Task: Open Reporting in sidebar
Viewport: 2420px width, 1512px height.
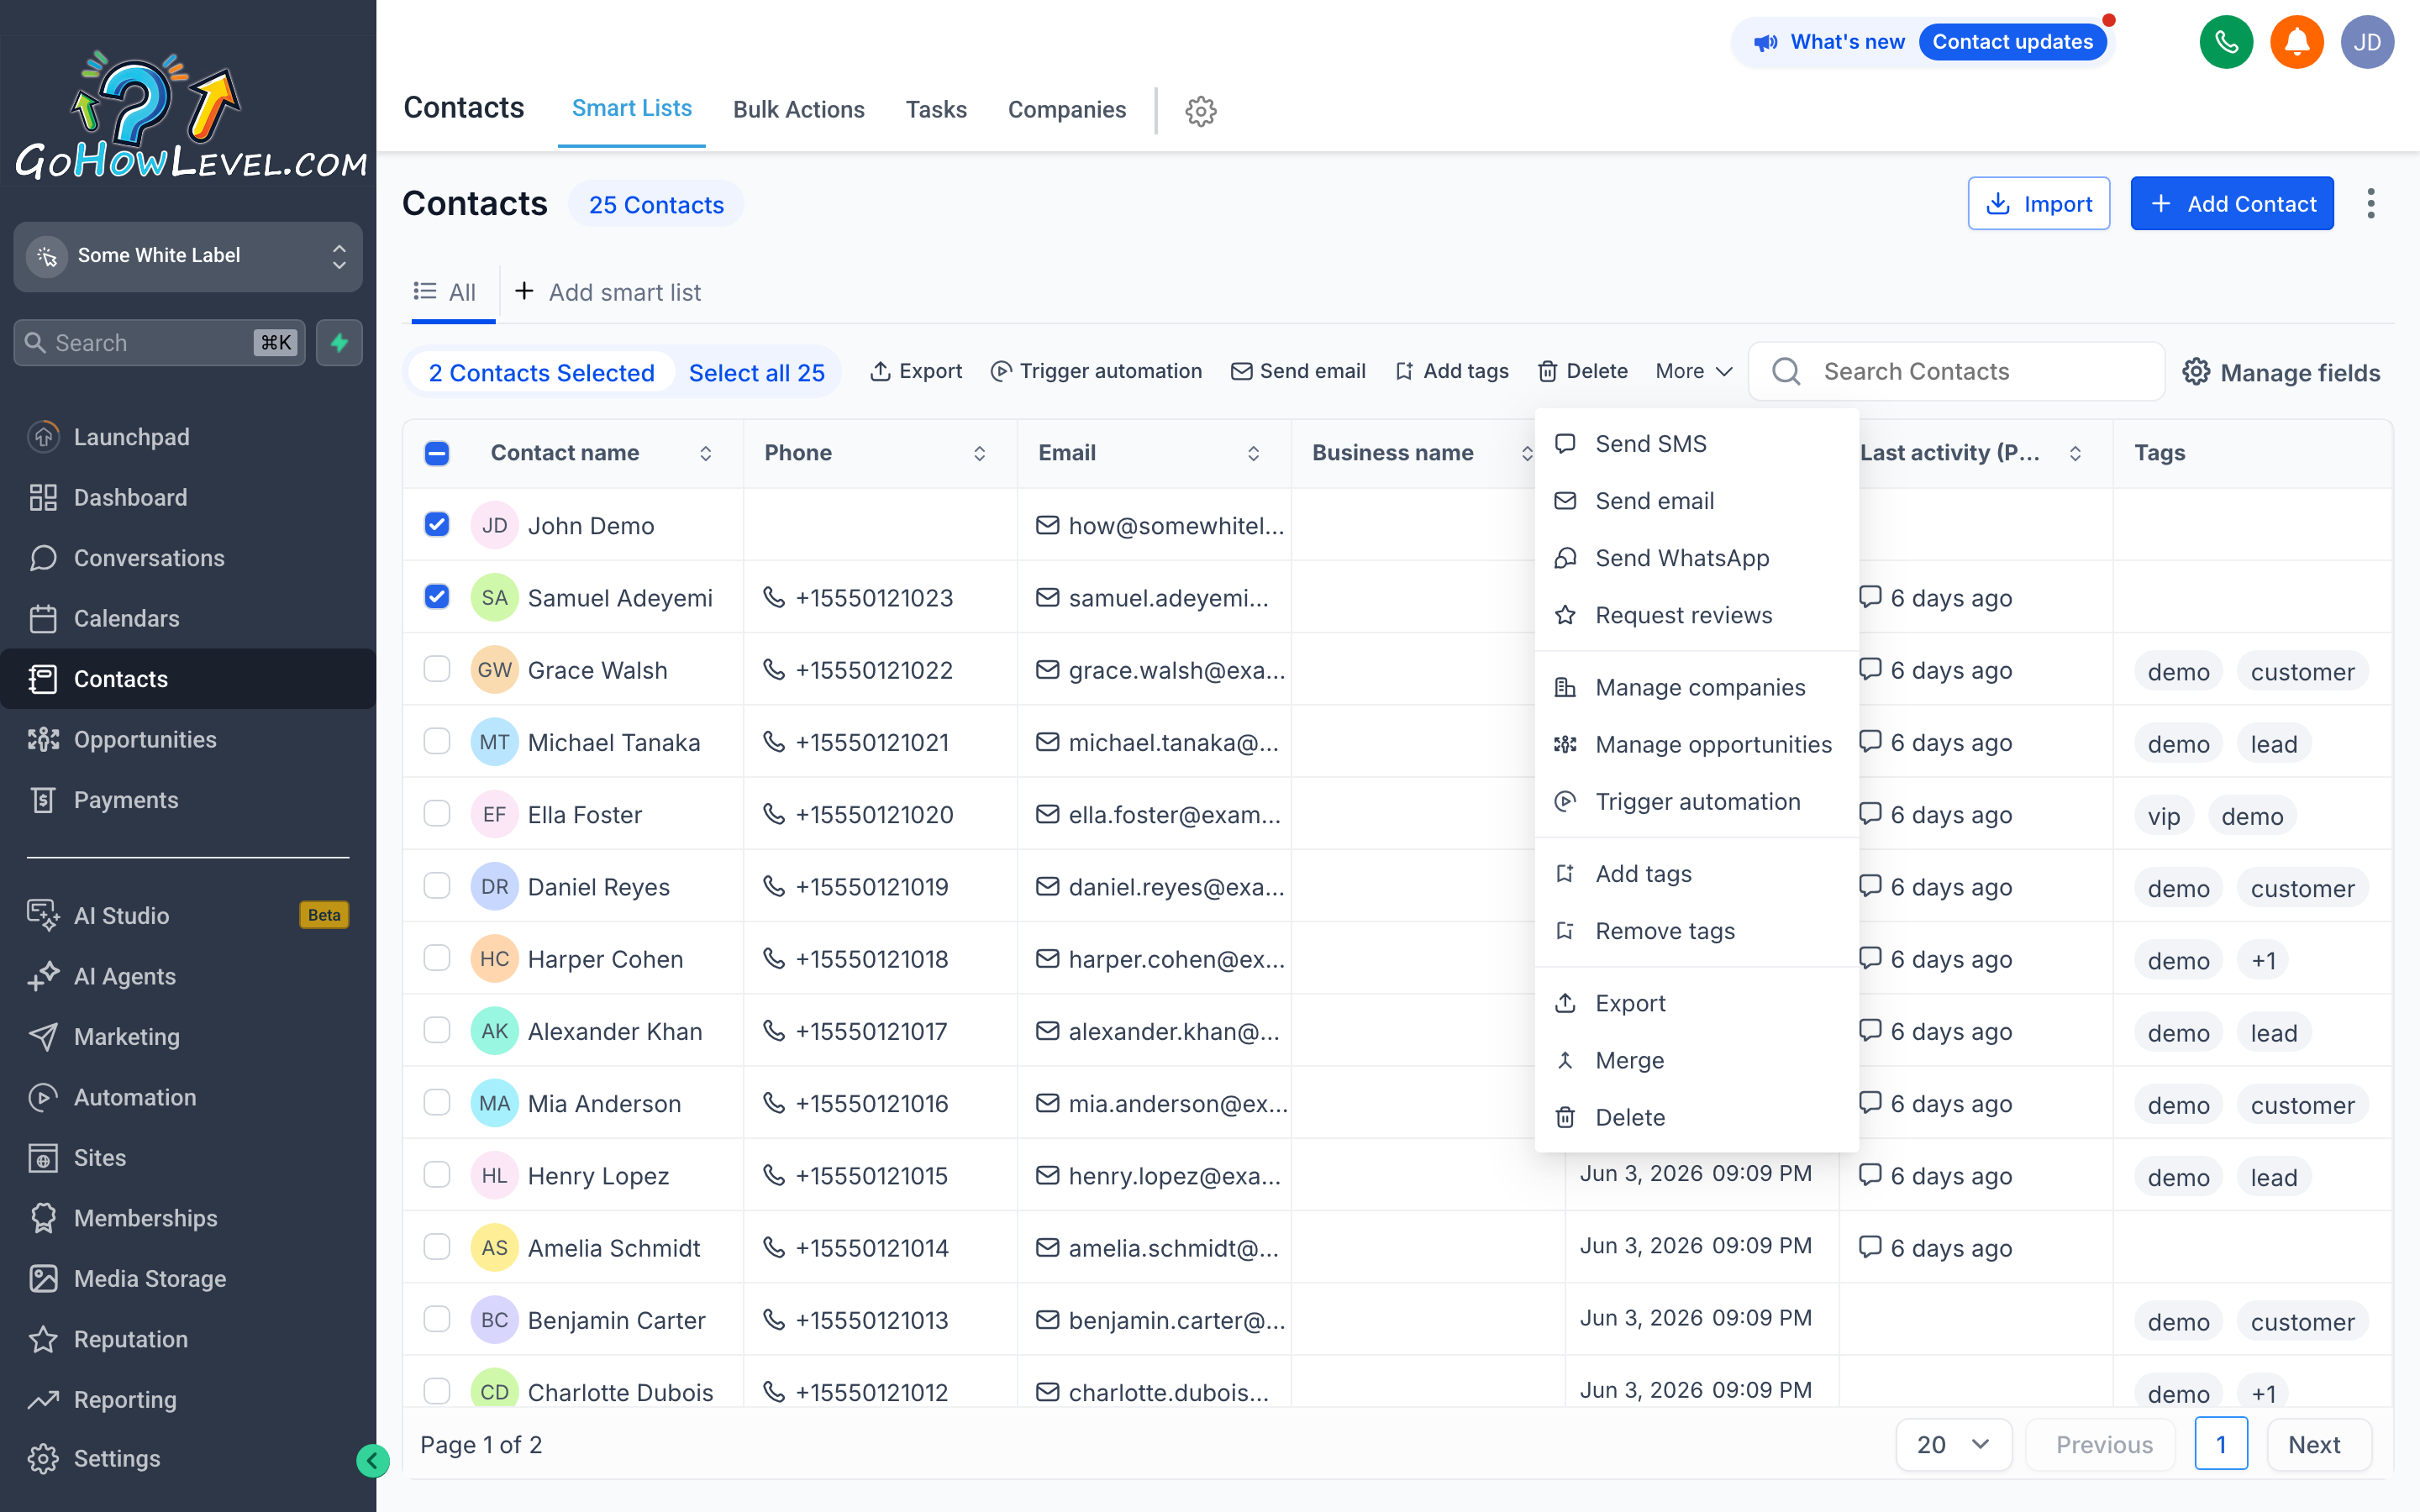Action: tap(188, 1400)
